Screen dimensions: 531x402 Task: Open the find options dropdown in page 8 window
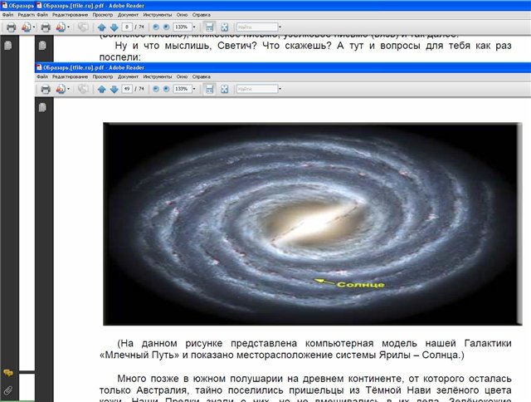coord(280,27)
